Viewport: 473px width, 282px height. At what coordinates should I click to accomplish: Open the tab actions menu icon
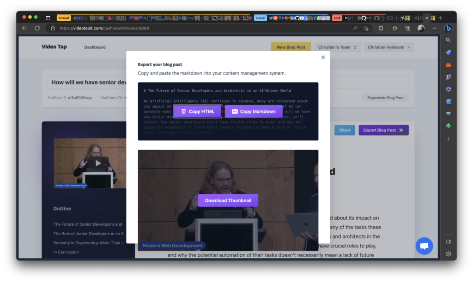(x=48, y=18)
